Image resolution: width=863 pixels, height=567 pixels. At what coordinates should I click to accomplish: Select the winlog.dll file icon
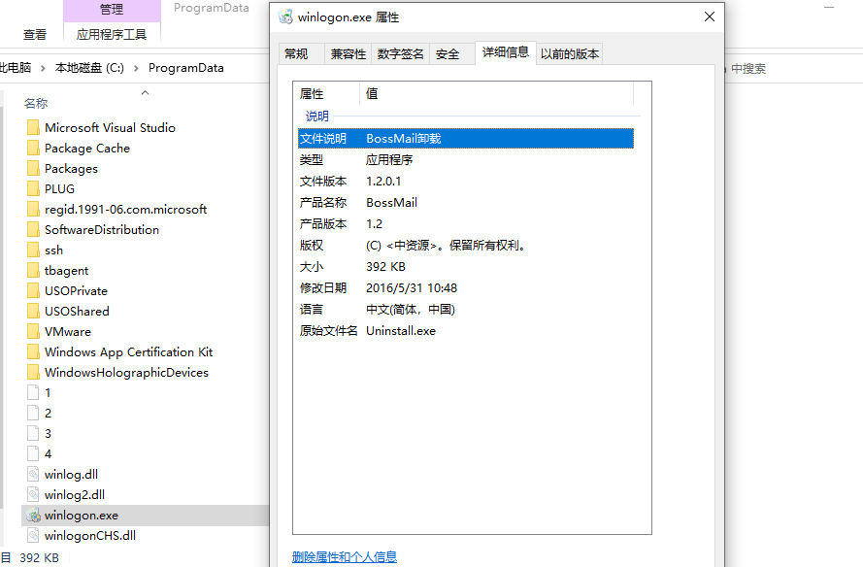pyautogui.click(x=34, y=474)
